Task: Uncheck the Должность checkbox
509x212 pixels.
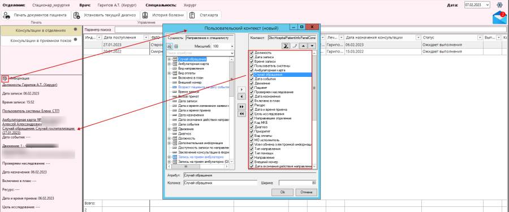Action: click(251, 53)
